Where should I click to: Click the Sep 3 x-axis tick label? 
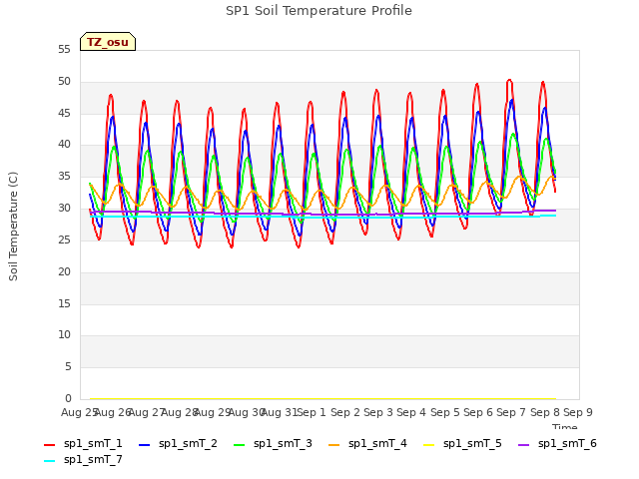pos(378,412)
